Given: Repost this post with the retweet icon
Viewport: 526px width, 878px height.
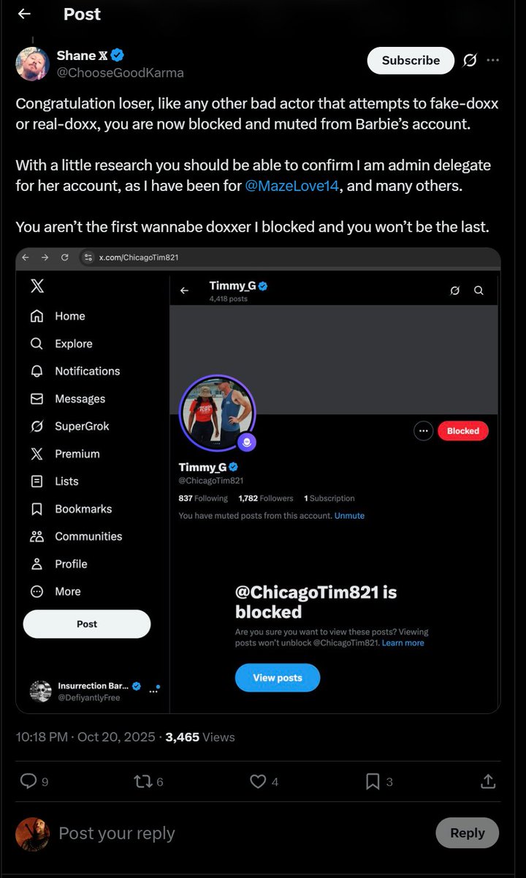Looking at the screenshot, I should tap(143, 781).
